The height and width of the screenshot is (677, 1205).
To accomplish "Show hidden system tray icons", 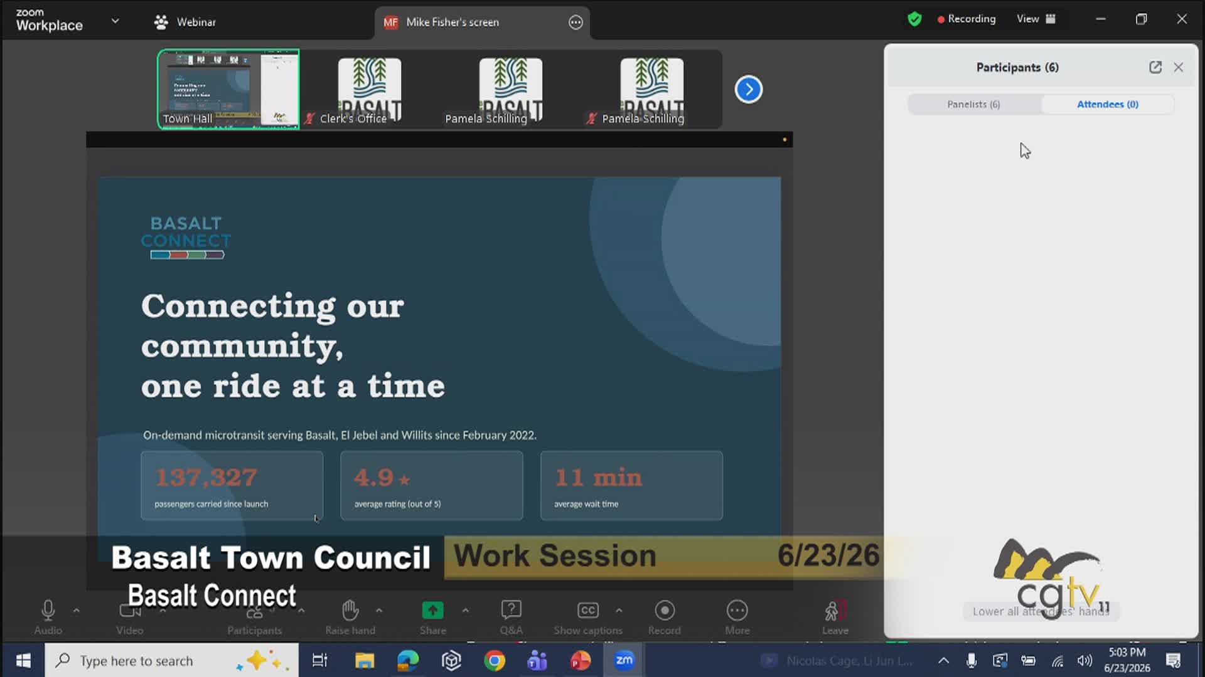I will (x=943, y=660).
